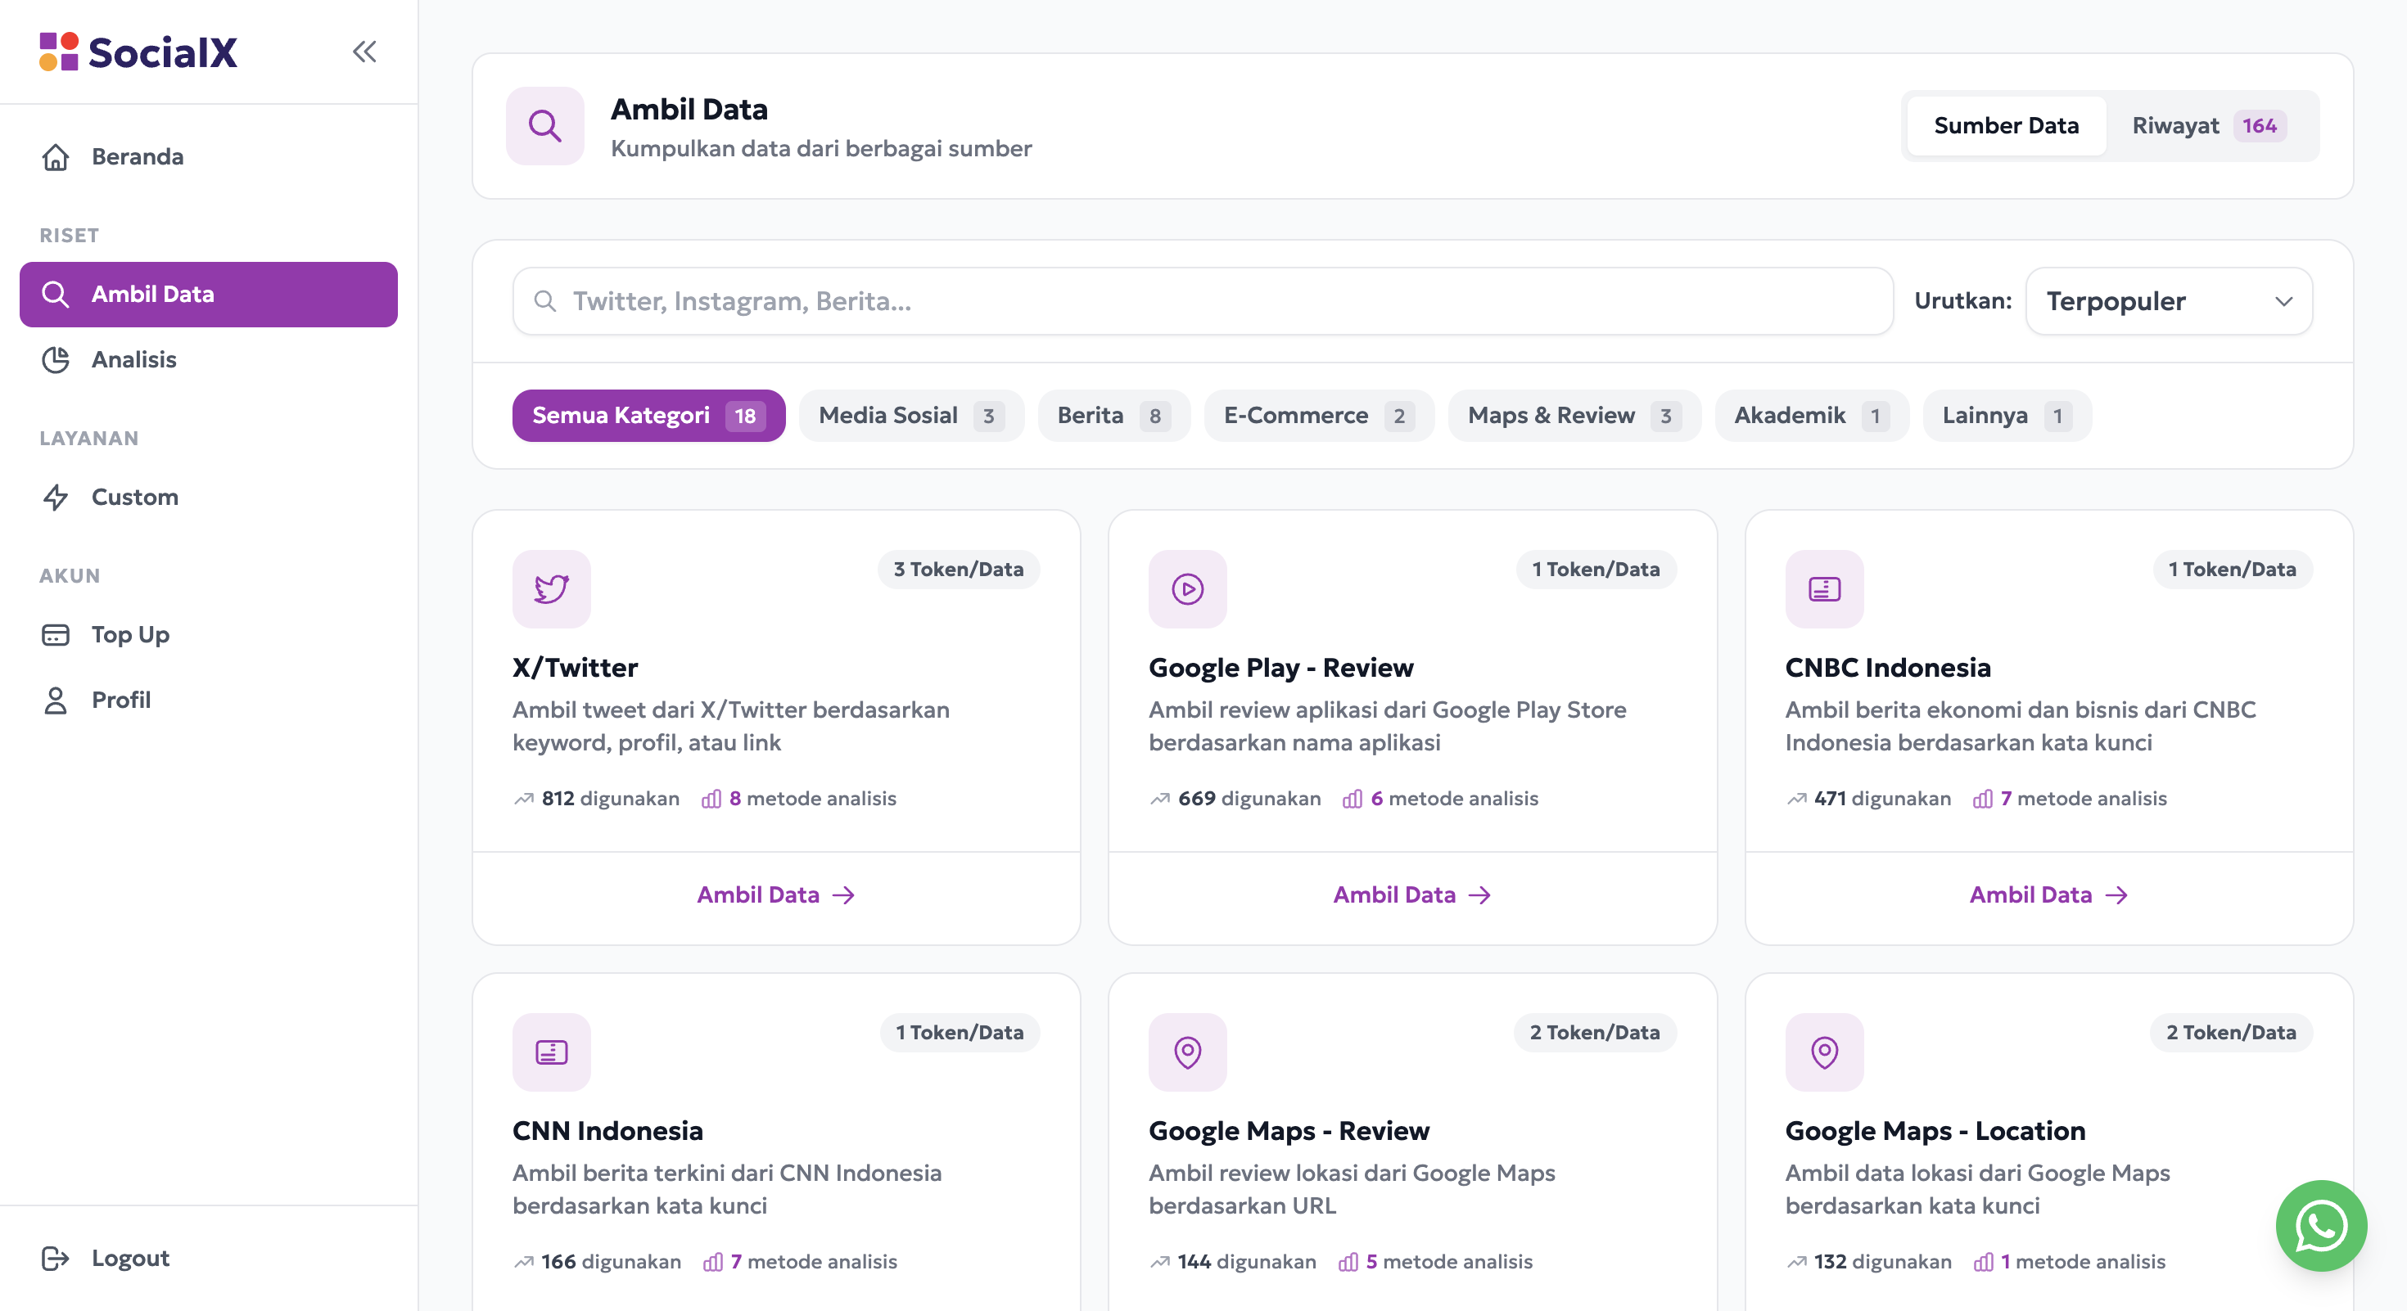Image resolution: width=2407 pixels, height=1311 pixels.
Task: Filter by Maps & Review category
Action: click(1574, 416)
